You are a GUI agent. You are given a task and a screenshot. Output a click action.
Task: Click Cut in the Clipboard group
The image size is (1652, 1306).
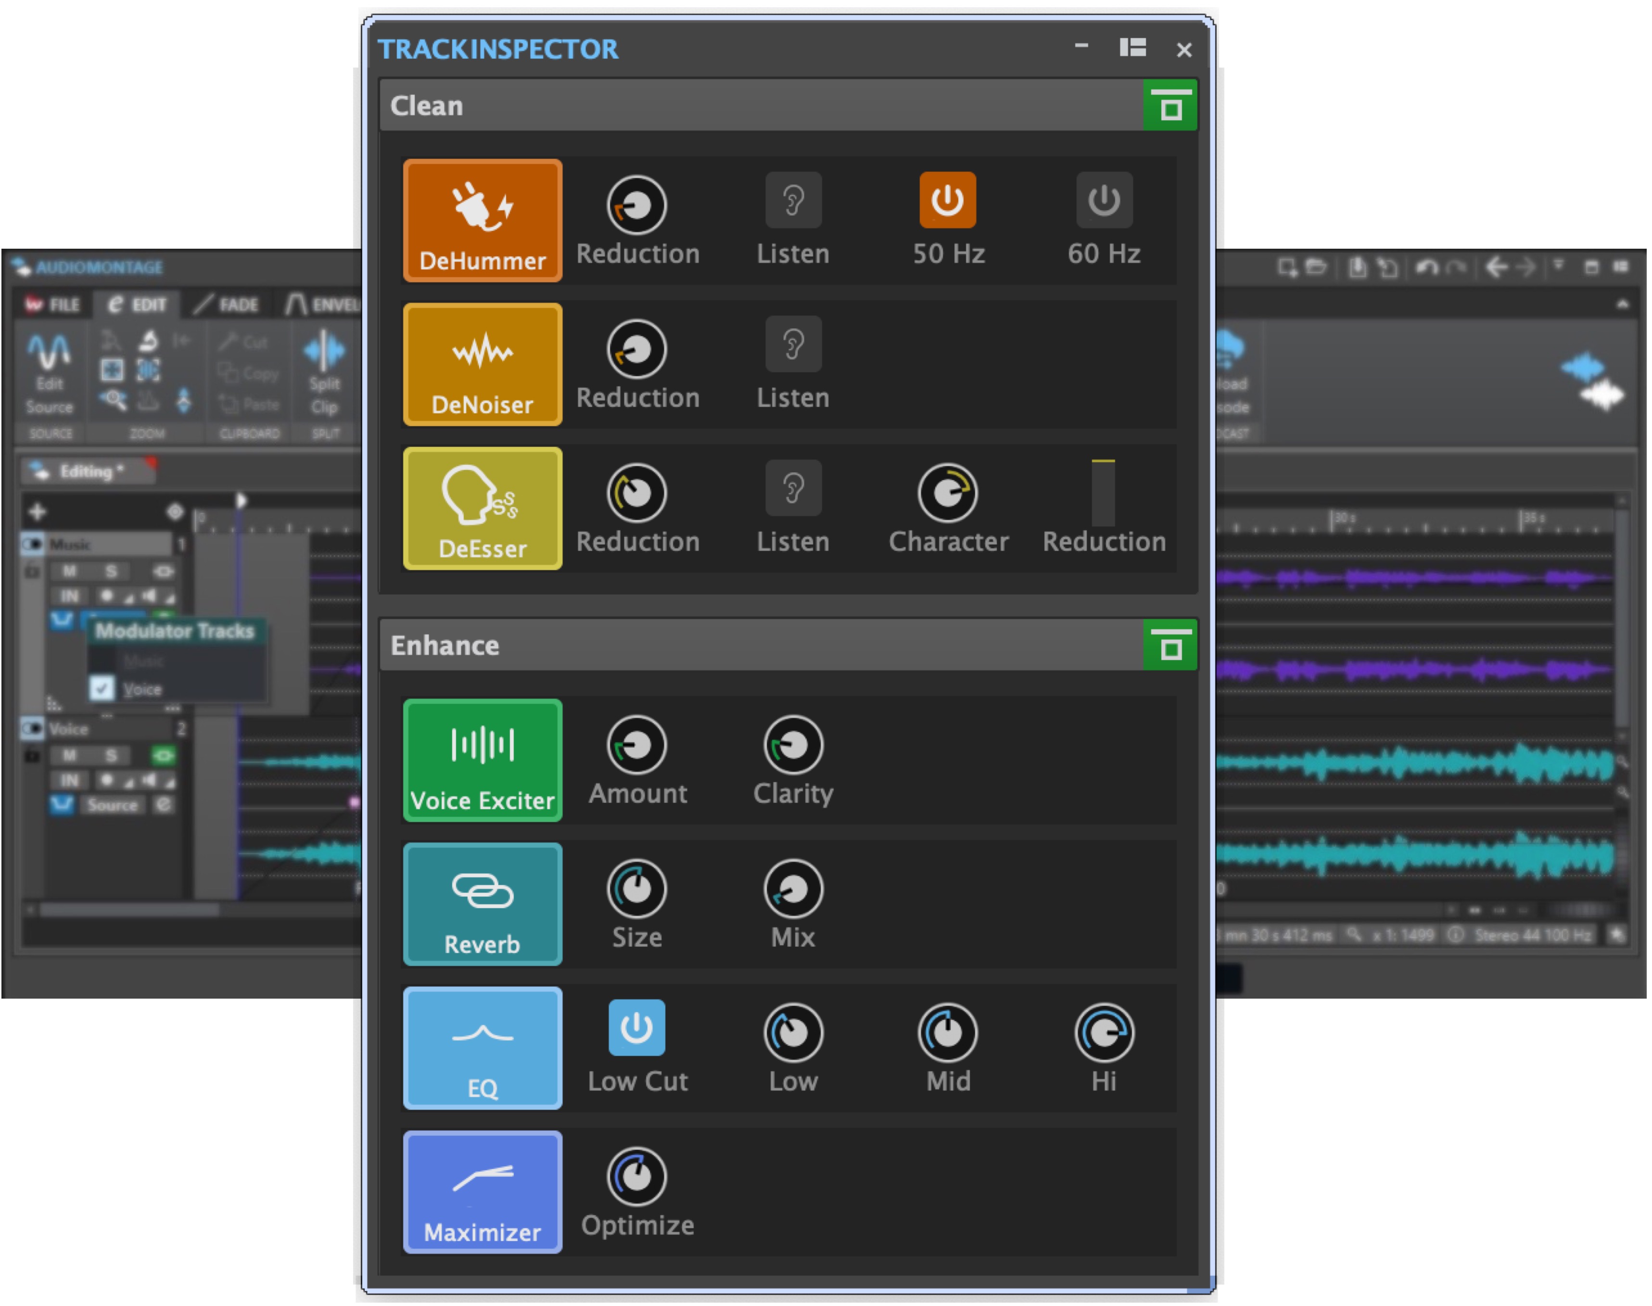coord(243,342)
